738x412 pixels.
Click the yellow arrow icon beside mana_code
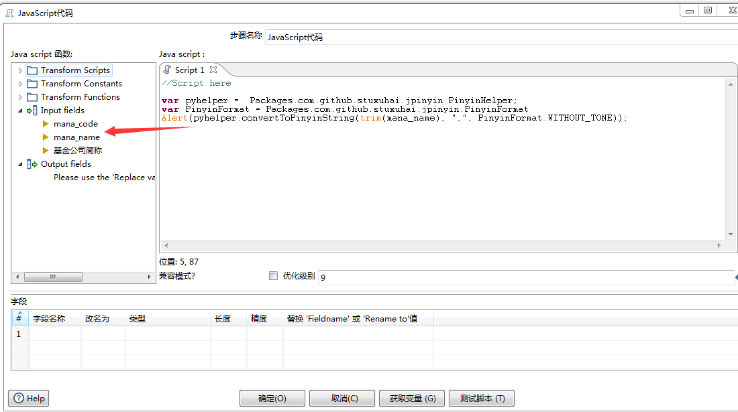pos(45,123)
